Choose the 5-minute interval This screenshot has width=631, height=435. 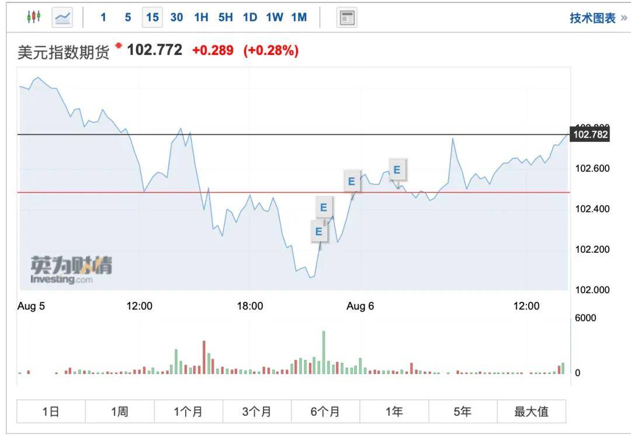(128, 18)
